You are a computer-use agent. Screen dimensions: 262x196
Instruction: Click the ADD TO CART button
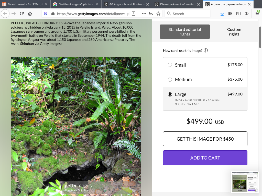[205, 158]
